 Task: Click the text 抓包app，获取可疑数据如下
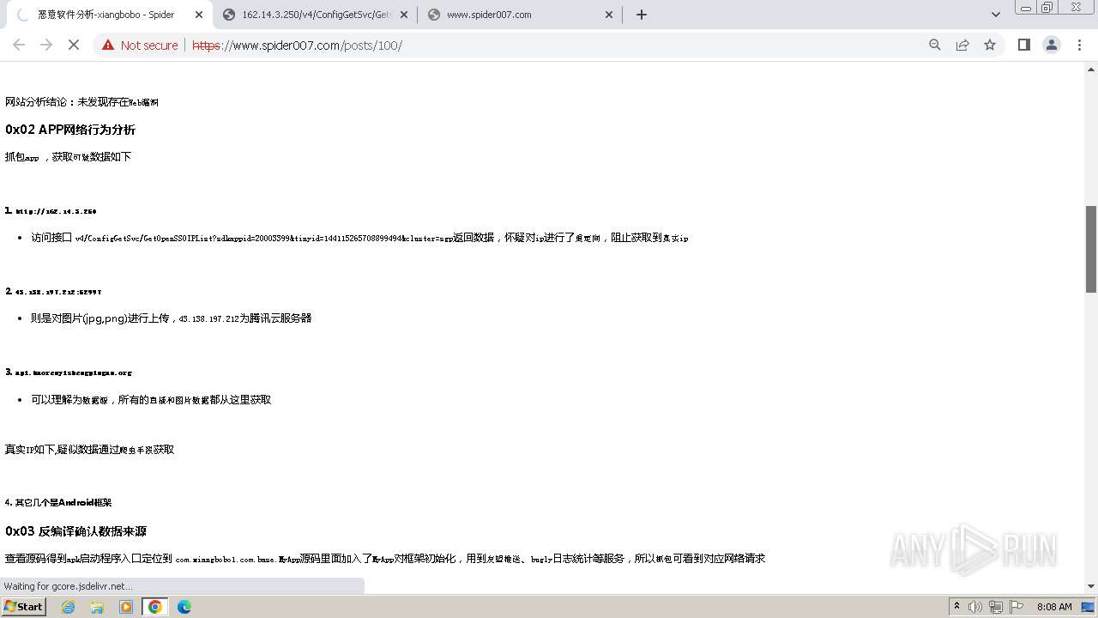(x=69, y=157)
